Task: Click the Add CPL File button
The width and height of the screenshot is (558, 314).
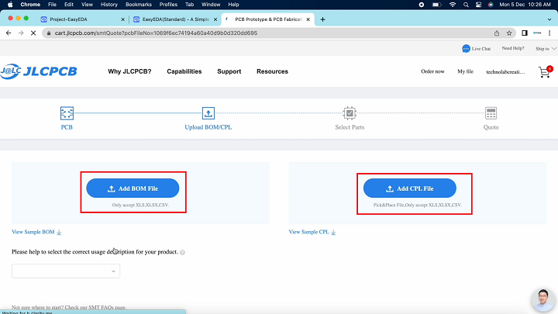Action: (x=410, y=188)
